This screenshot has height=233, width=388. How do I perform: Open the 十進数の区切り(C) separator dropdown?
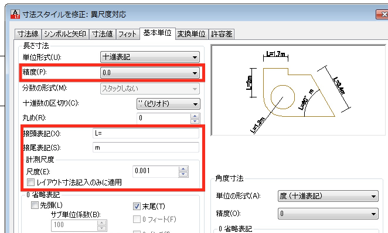(x=168, y=104)
